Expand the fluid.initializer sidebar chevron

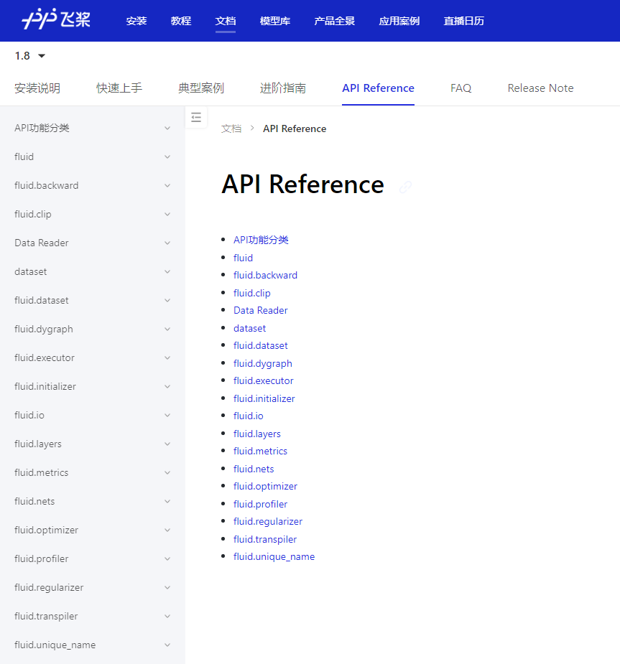tap(167, 387)
